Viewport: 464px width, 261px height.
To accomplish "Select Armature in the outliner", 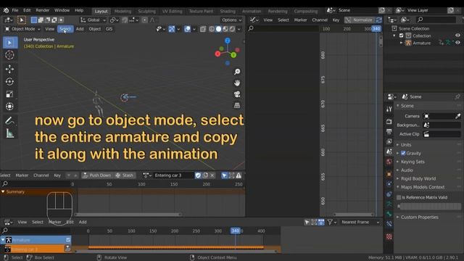I will click(422, 43).
